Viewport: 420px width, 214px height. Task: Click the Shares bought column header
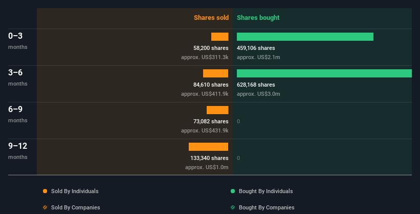[x=258, y=18]
